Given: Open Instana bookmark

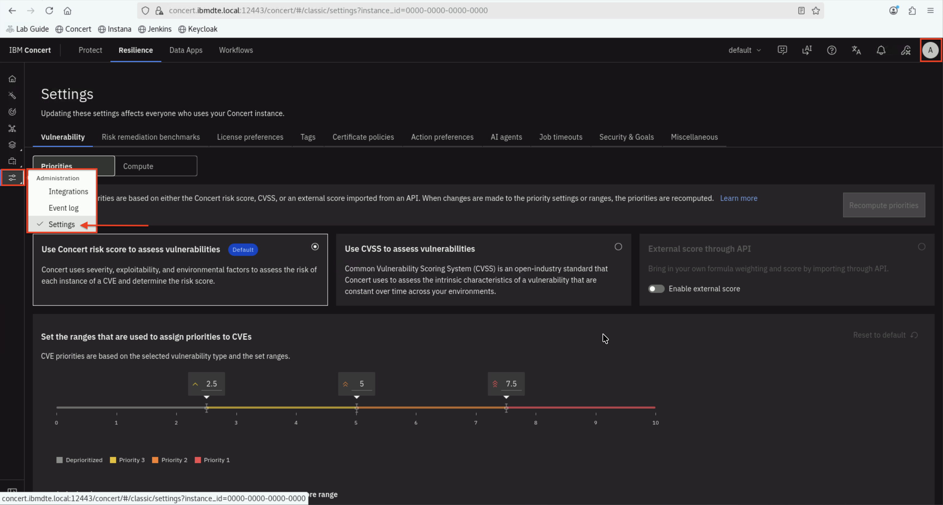Looking at the screenshot, I should tap(115, 29).
